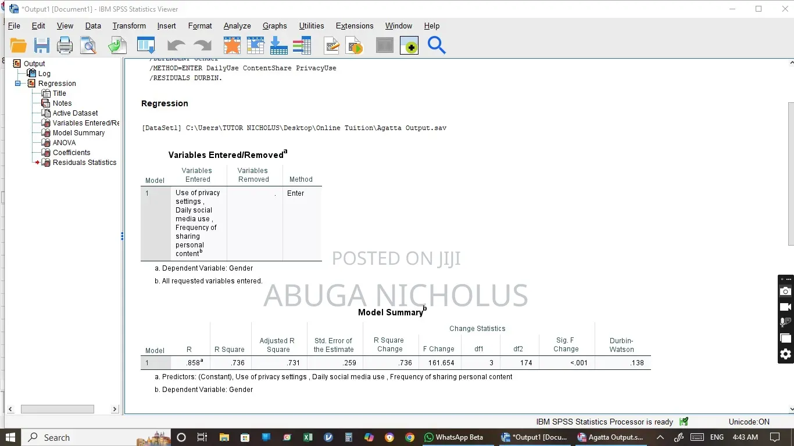The image size is (794, 446).
Task: Click the blue magnifier Search icon
Action: 437,45
